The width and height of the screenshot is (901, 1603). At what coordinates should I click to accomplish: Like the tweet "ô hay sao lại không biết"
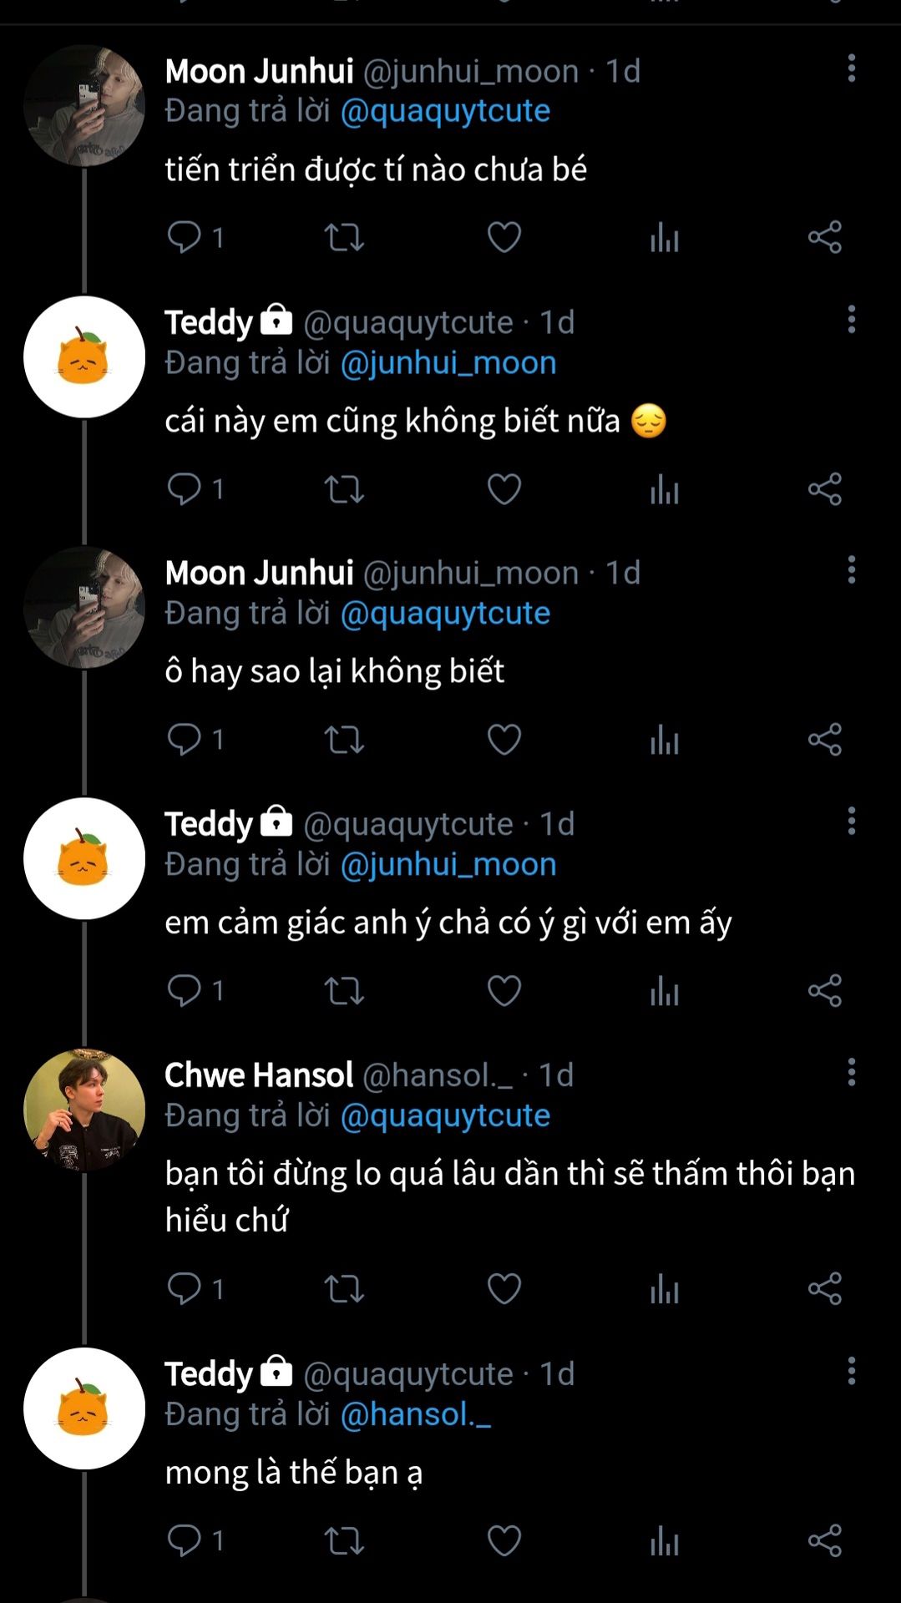pos(504,740)
